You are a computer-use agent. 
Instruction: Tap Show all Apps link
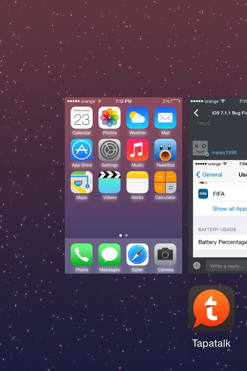[x=230, y=209]
